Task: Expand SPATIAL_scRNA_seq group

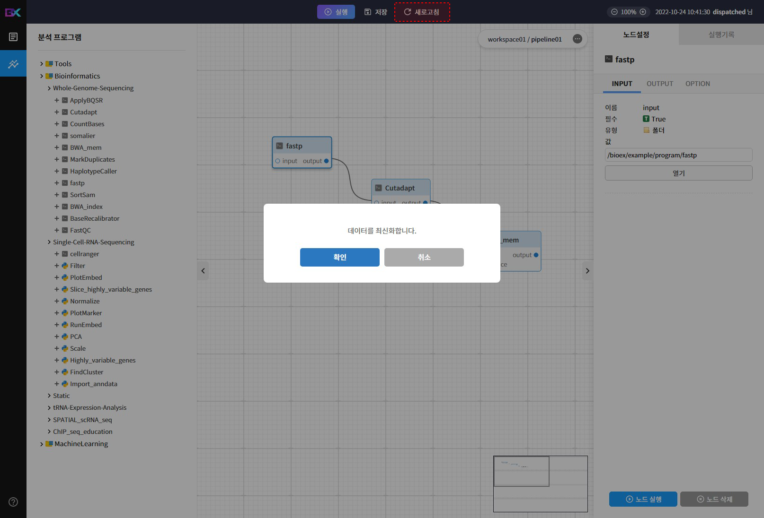Action: (x=49, y=420)
